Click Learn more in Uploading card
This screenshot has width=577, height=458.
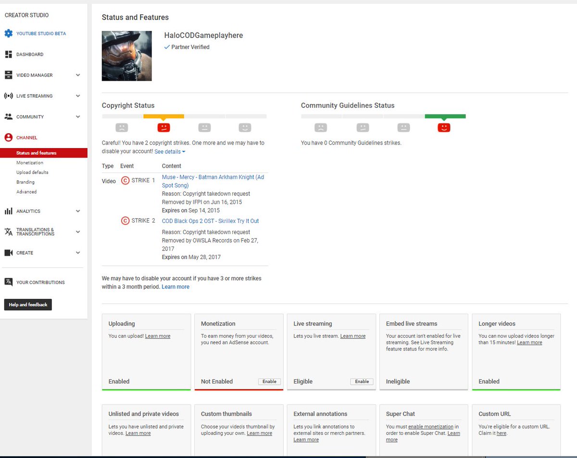[158, 336]
